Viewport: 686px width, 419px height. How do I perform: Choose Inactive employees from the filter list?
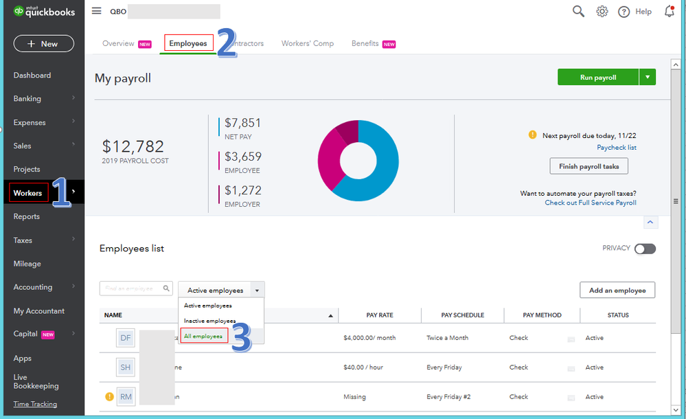point(209,321)
